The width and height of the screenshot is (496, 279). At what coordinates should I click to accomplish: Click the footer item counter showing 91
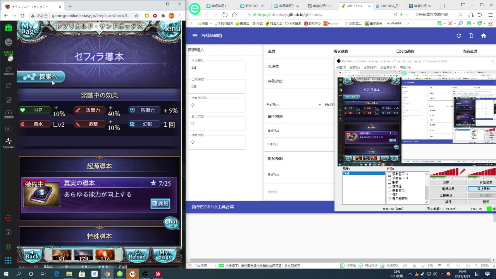click(x=62, y=256)
